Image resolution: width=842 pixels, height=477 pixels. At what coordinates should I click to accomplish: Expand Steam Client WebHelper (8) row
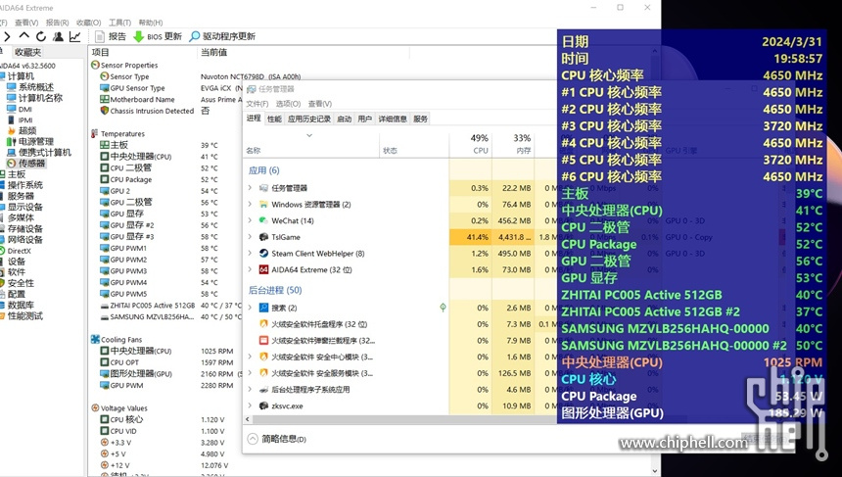(250, 254)
